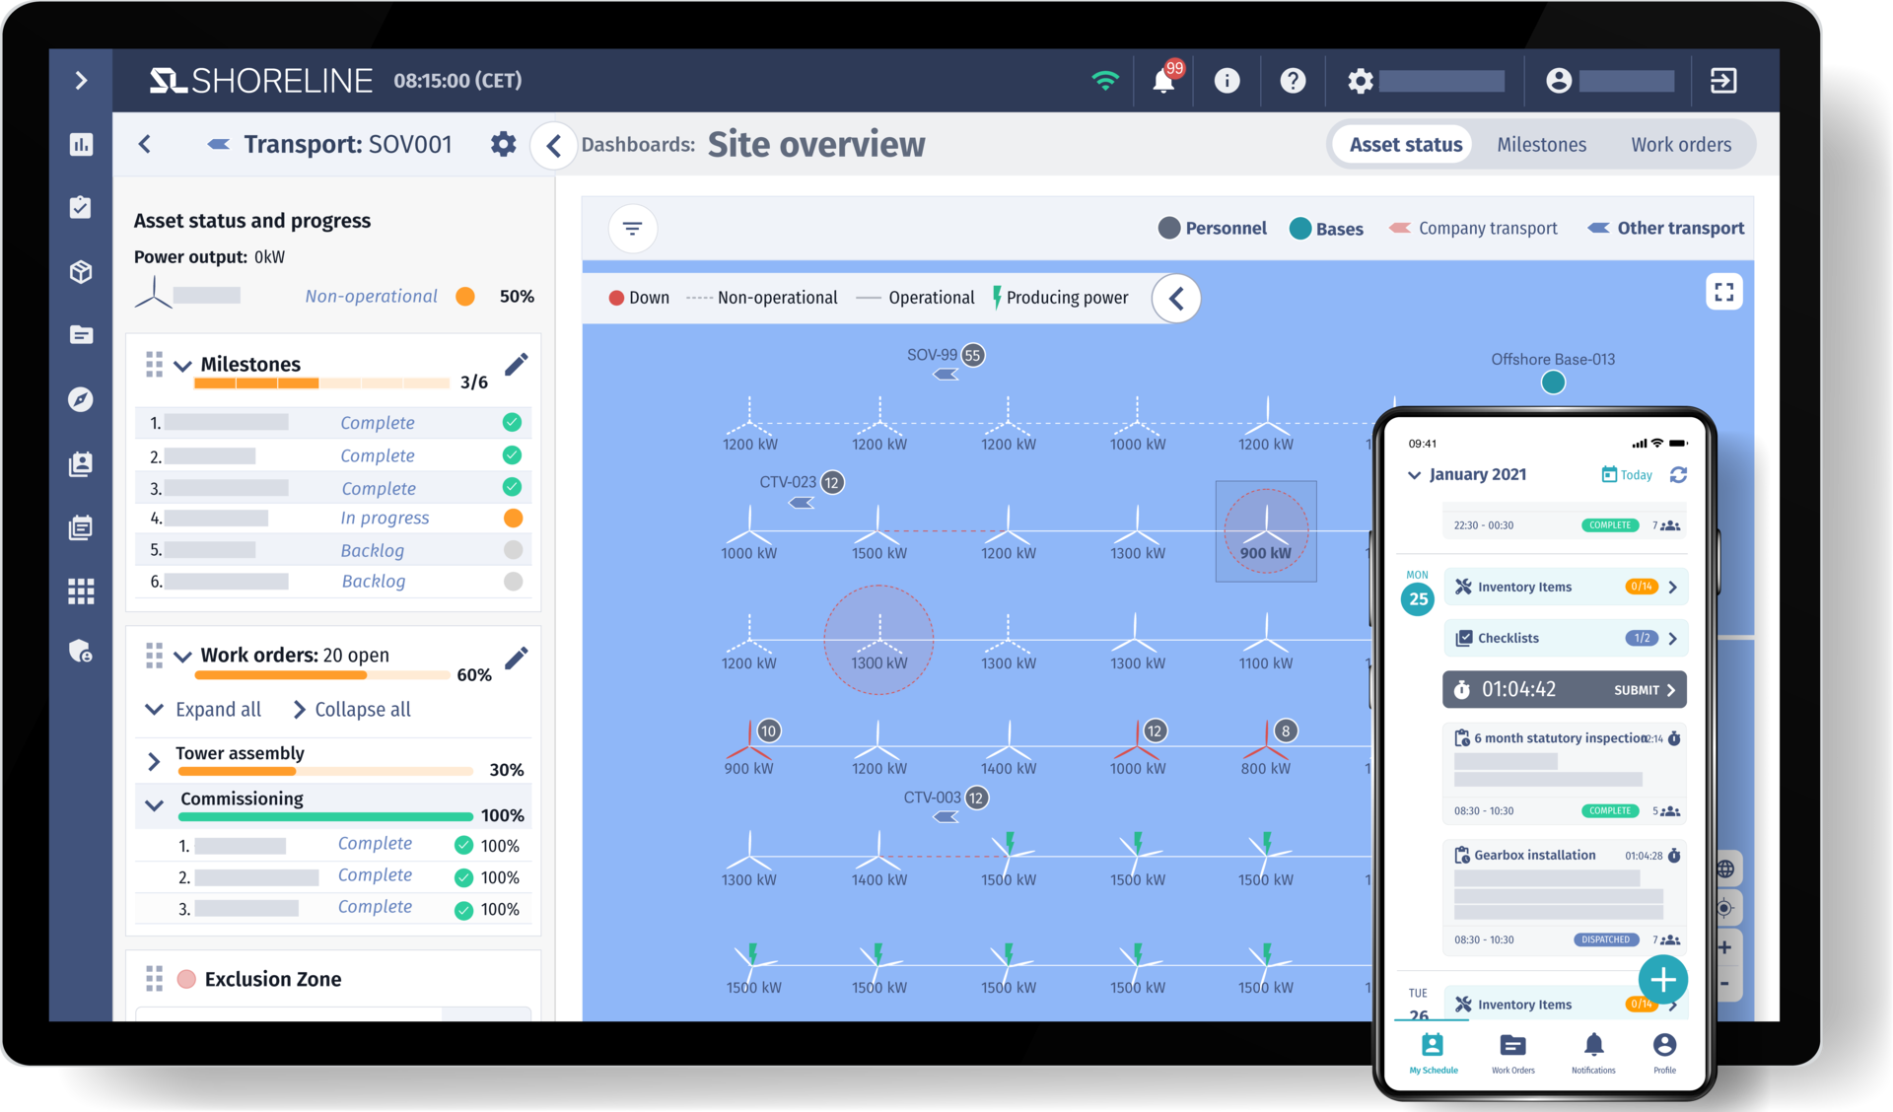Open the help question mark icon

[1292, 81]
